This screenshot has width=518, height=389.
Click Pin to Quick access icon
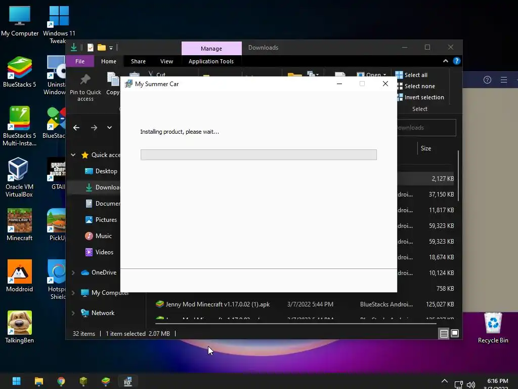pyautogui.click(x=85, y=87)
